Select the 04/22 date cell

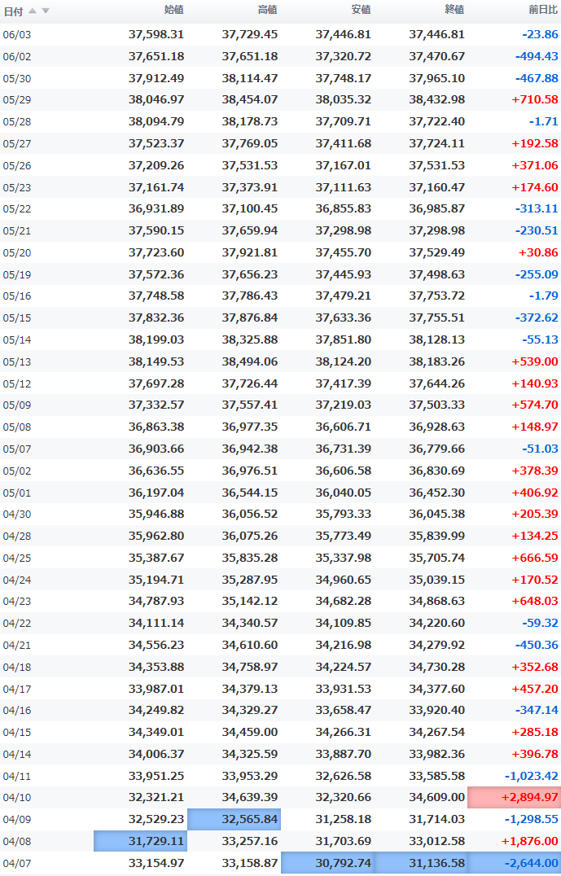17,623
